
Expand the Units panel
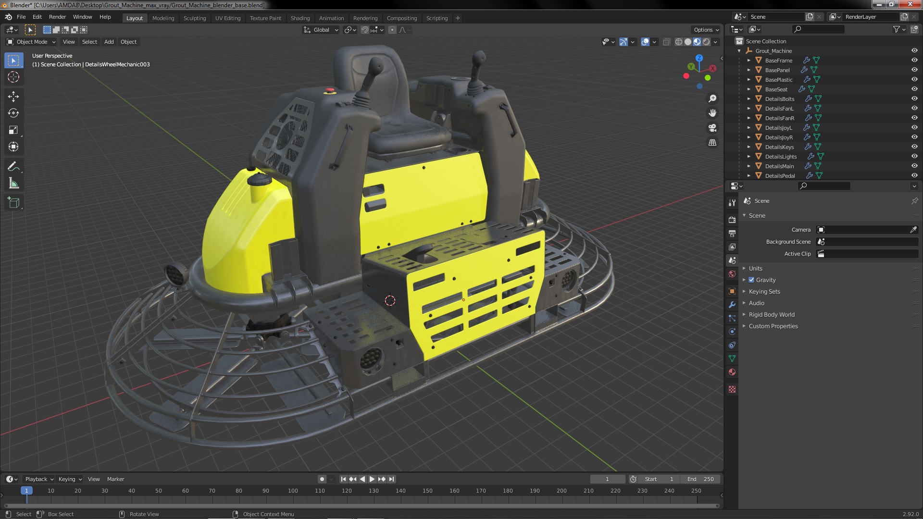pos(755,269)
